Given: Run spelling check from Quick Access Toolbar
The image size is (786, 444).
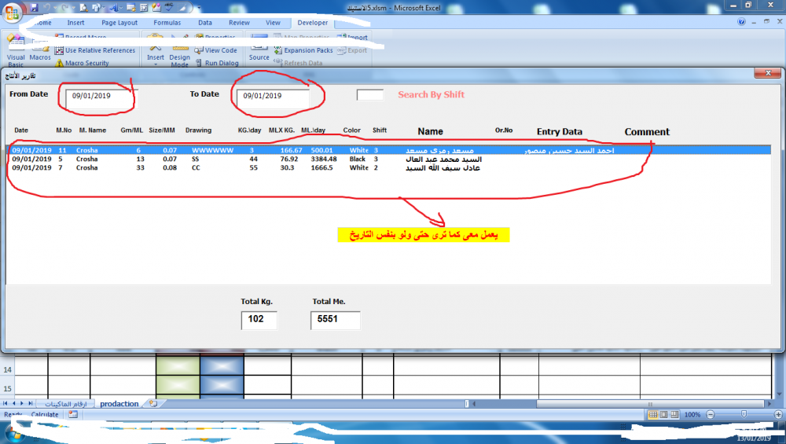Looking at the screenshot, I should point(170,8).
